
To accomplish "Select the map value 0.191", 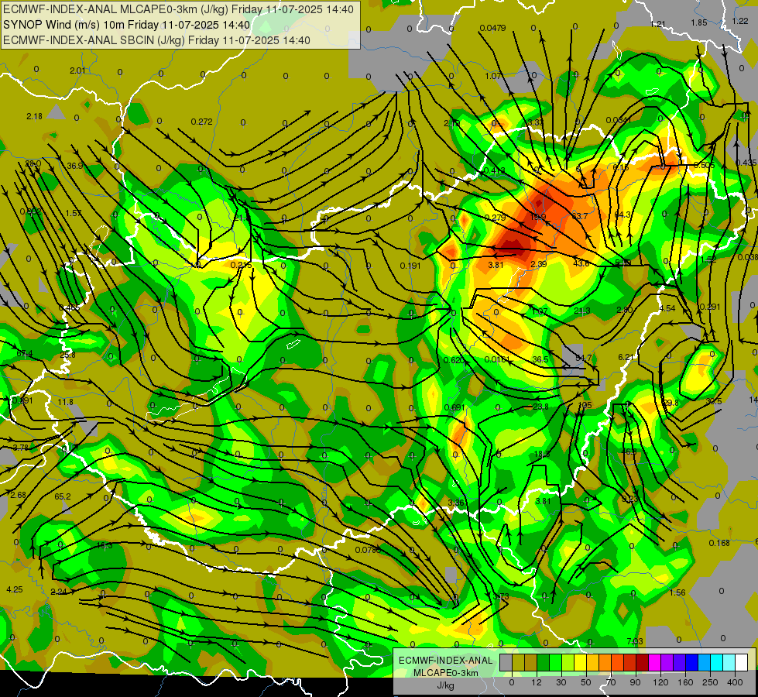I will click(410, 266).
